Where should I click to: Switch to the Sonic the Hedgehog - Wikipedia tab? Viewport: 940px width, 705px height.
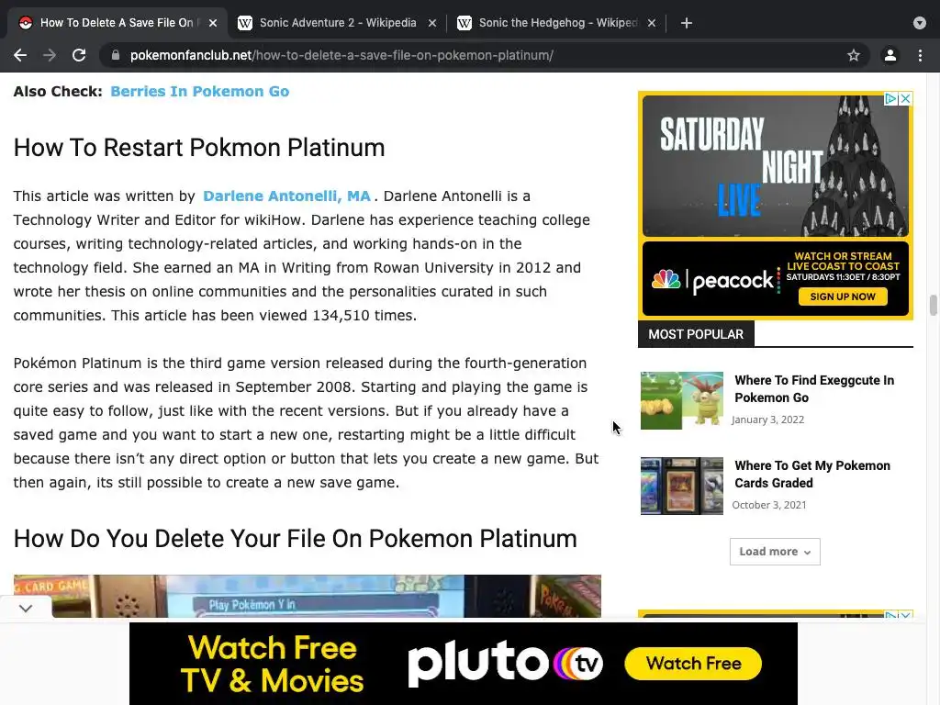click(x=556, y=23)
